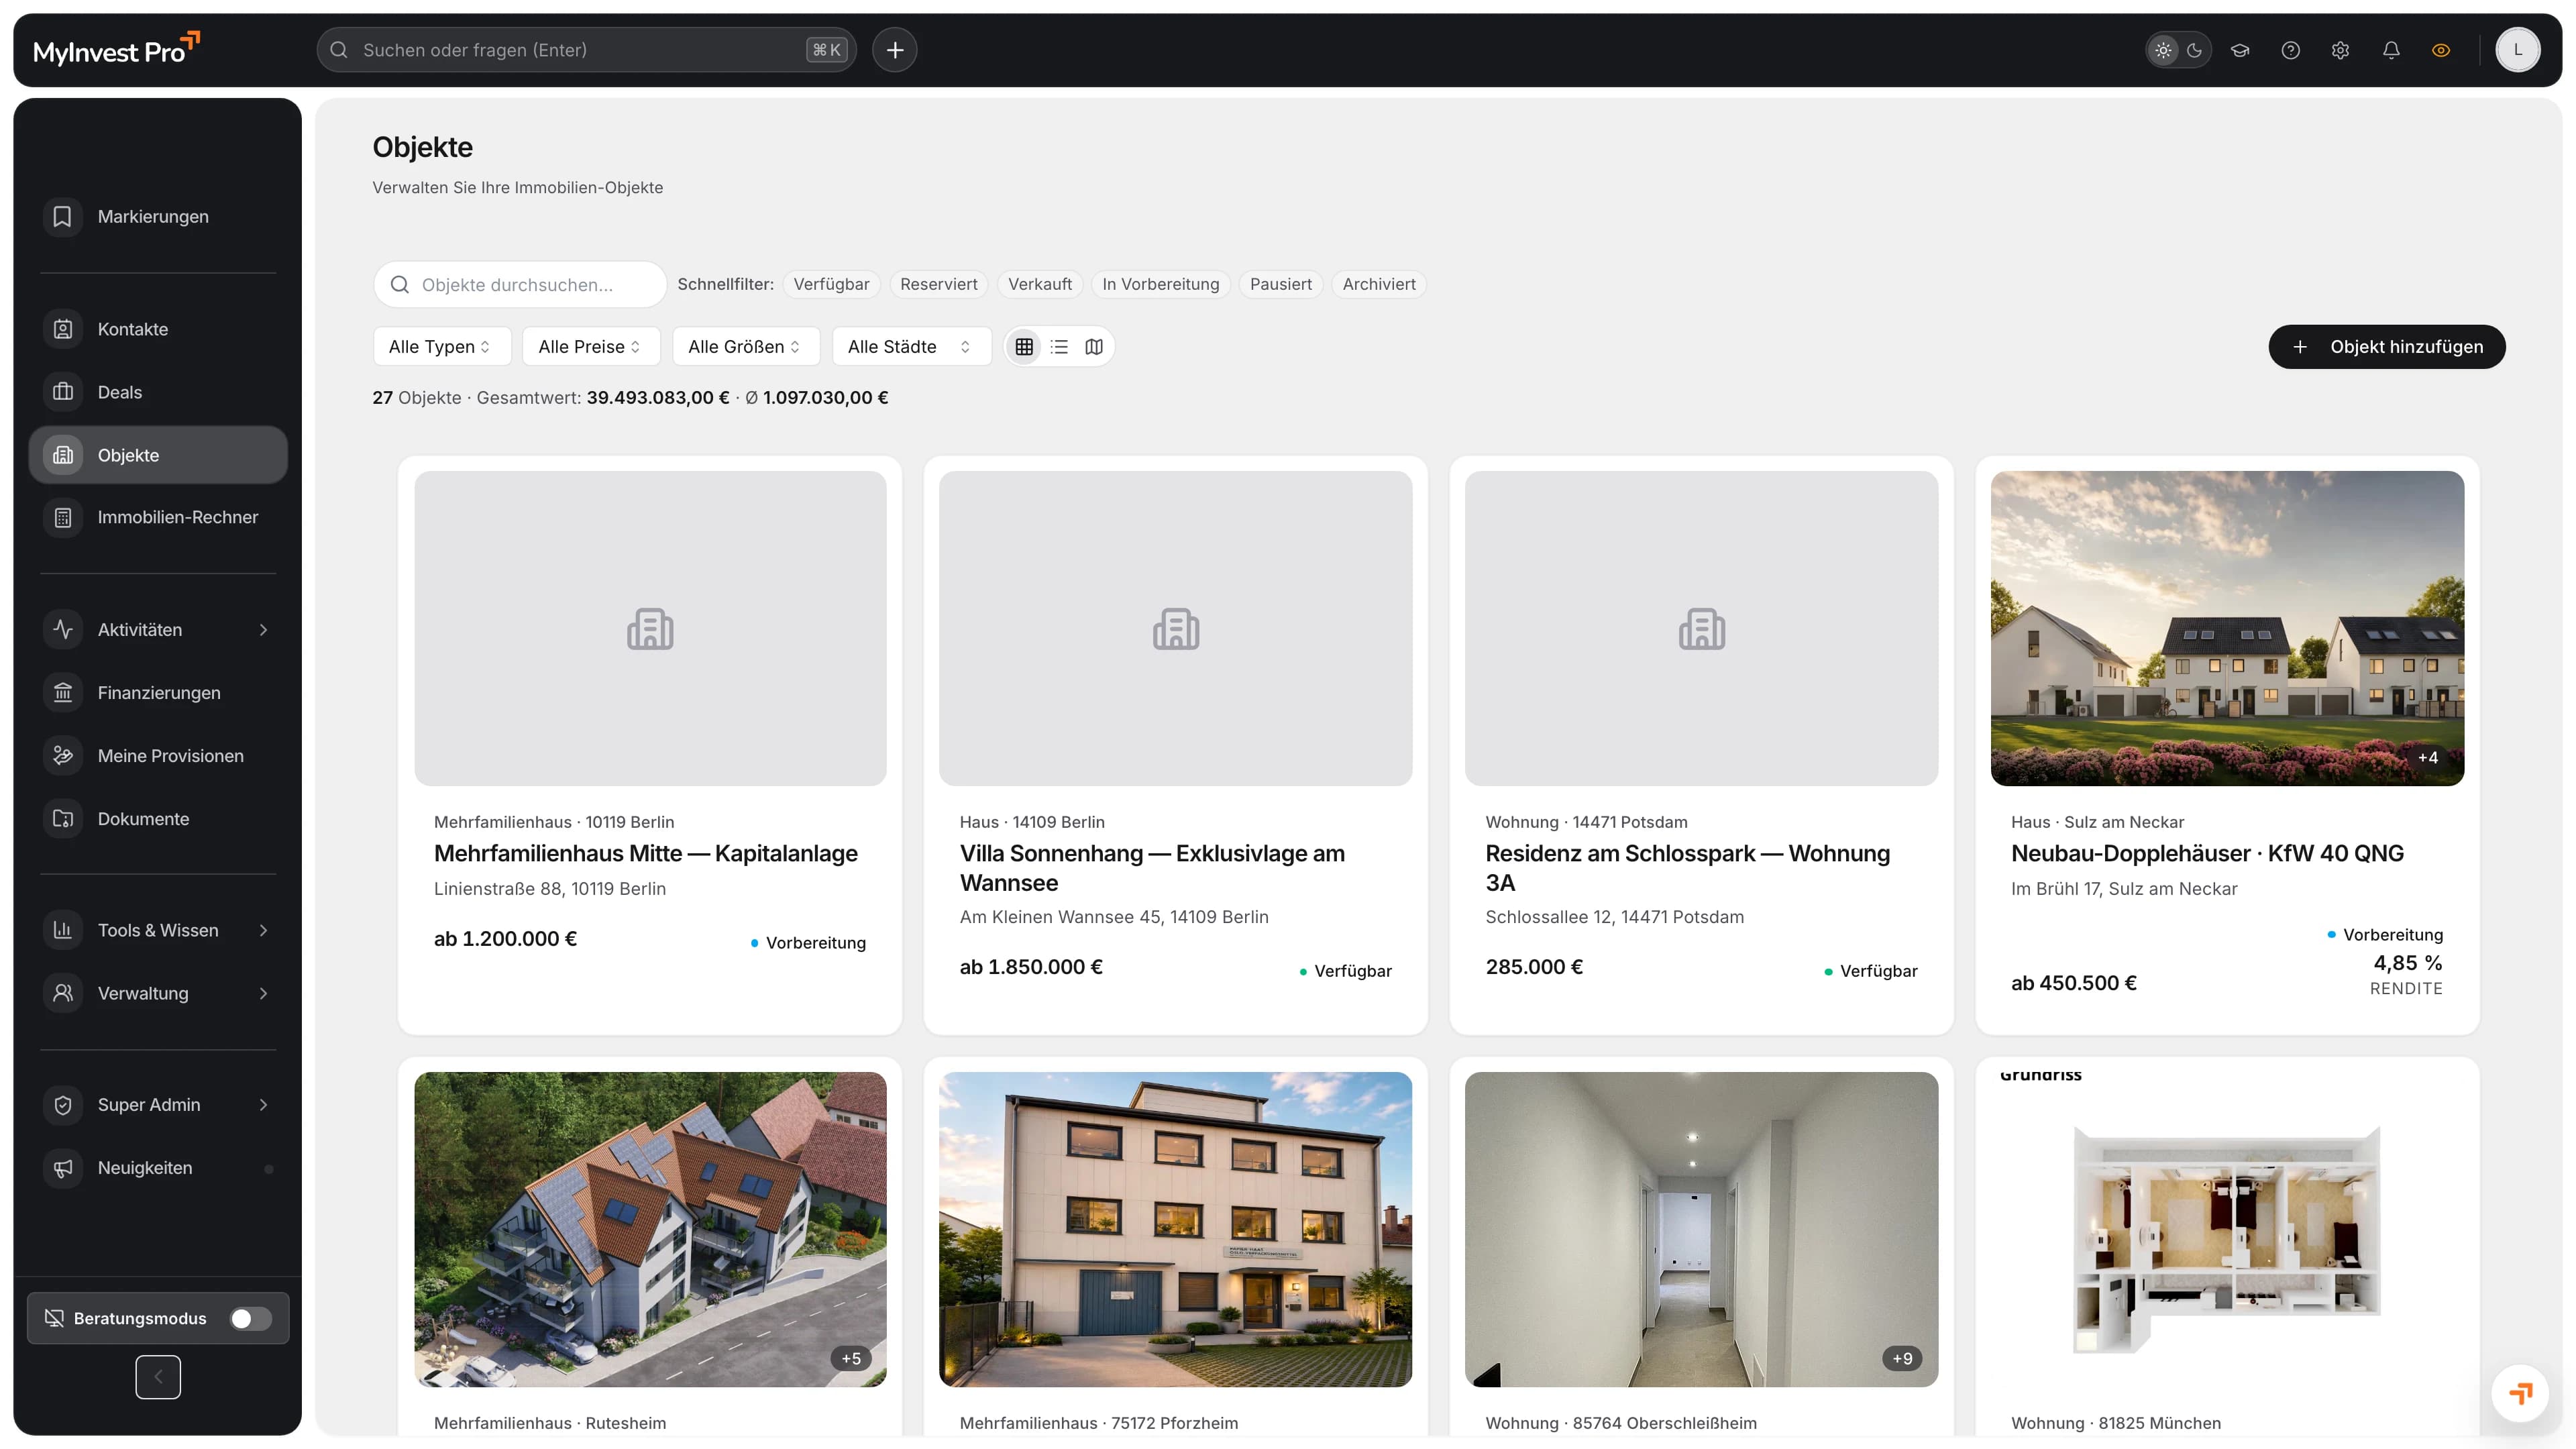2576x1449 pixels.
Task: Open the Alle Typen dropdown
Action: (441, 347)
